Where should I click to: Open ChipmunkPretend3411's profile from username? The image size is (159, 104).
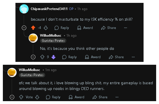click(x=49, y=9)
